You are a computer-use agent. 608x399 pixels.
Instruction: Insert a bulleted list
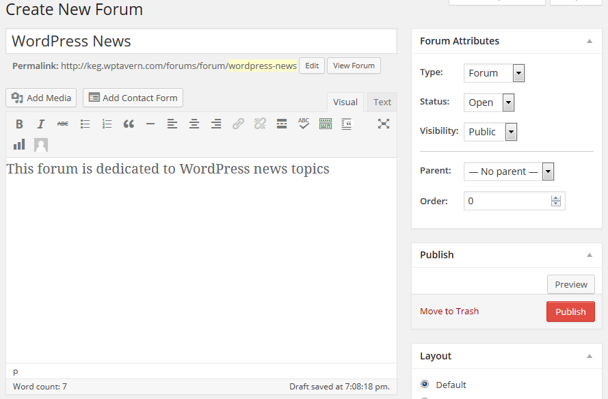(x=85, y=124)
